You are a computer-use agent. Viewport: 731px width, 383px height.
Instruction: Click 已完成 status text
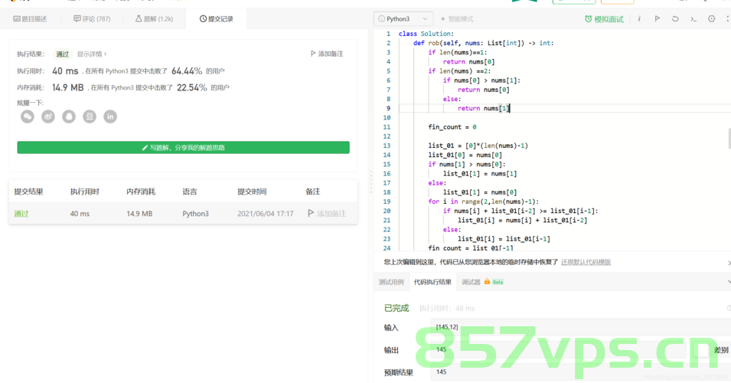point(397,309)
